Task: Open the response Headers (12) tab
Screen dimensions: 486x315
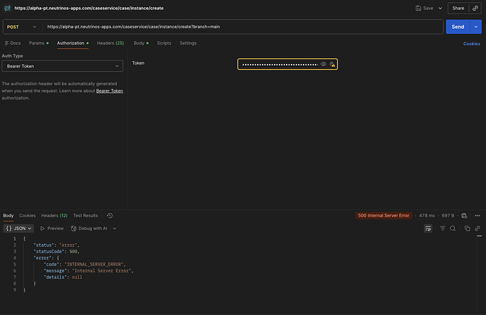Action: [x=54, y=215]
